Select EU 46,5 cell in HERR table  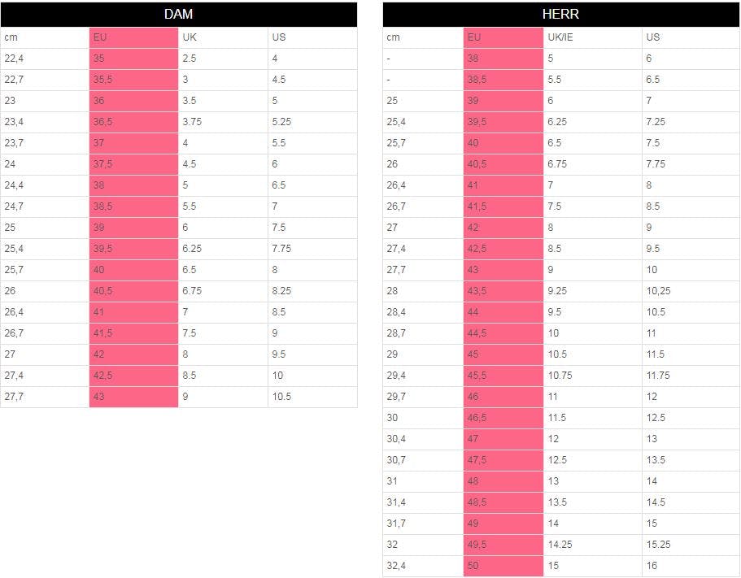pyautogui.click(x=503, y=418)
